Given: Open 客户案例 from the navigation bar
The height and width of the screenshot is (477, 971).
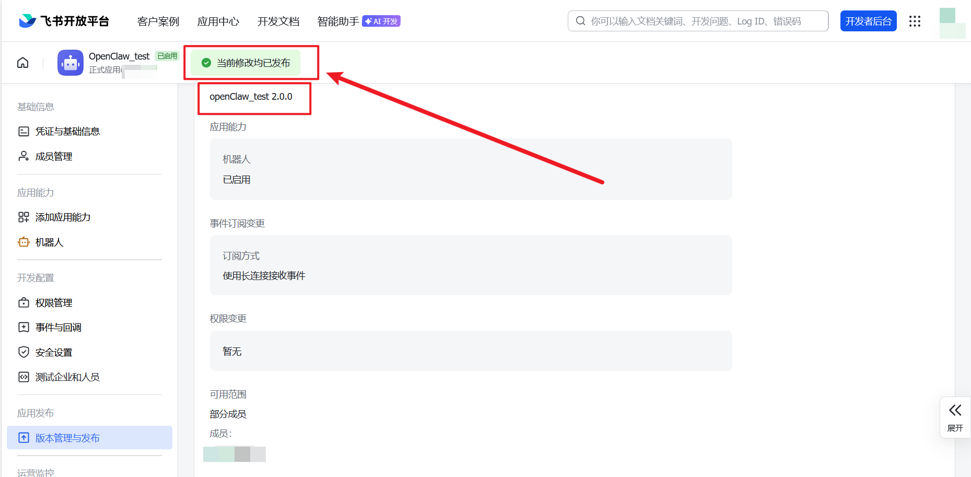Looking at the screenshot, I should [x=158, y=21].
